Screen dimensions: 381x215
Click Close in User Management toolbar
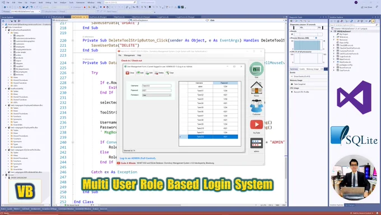point(130,73)
